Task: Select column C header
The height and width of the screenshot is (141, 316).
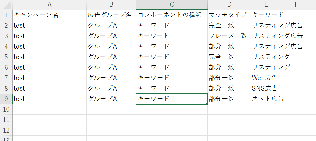Action: coord(172,5)
